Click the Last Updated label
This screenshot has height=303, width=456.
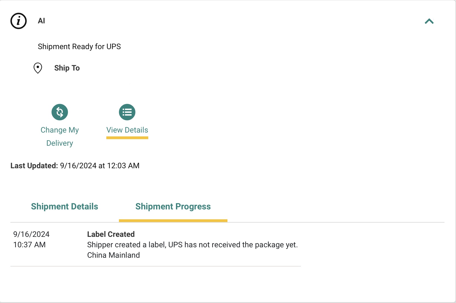(34, 166)
